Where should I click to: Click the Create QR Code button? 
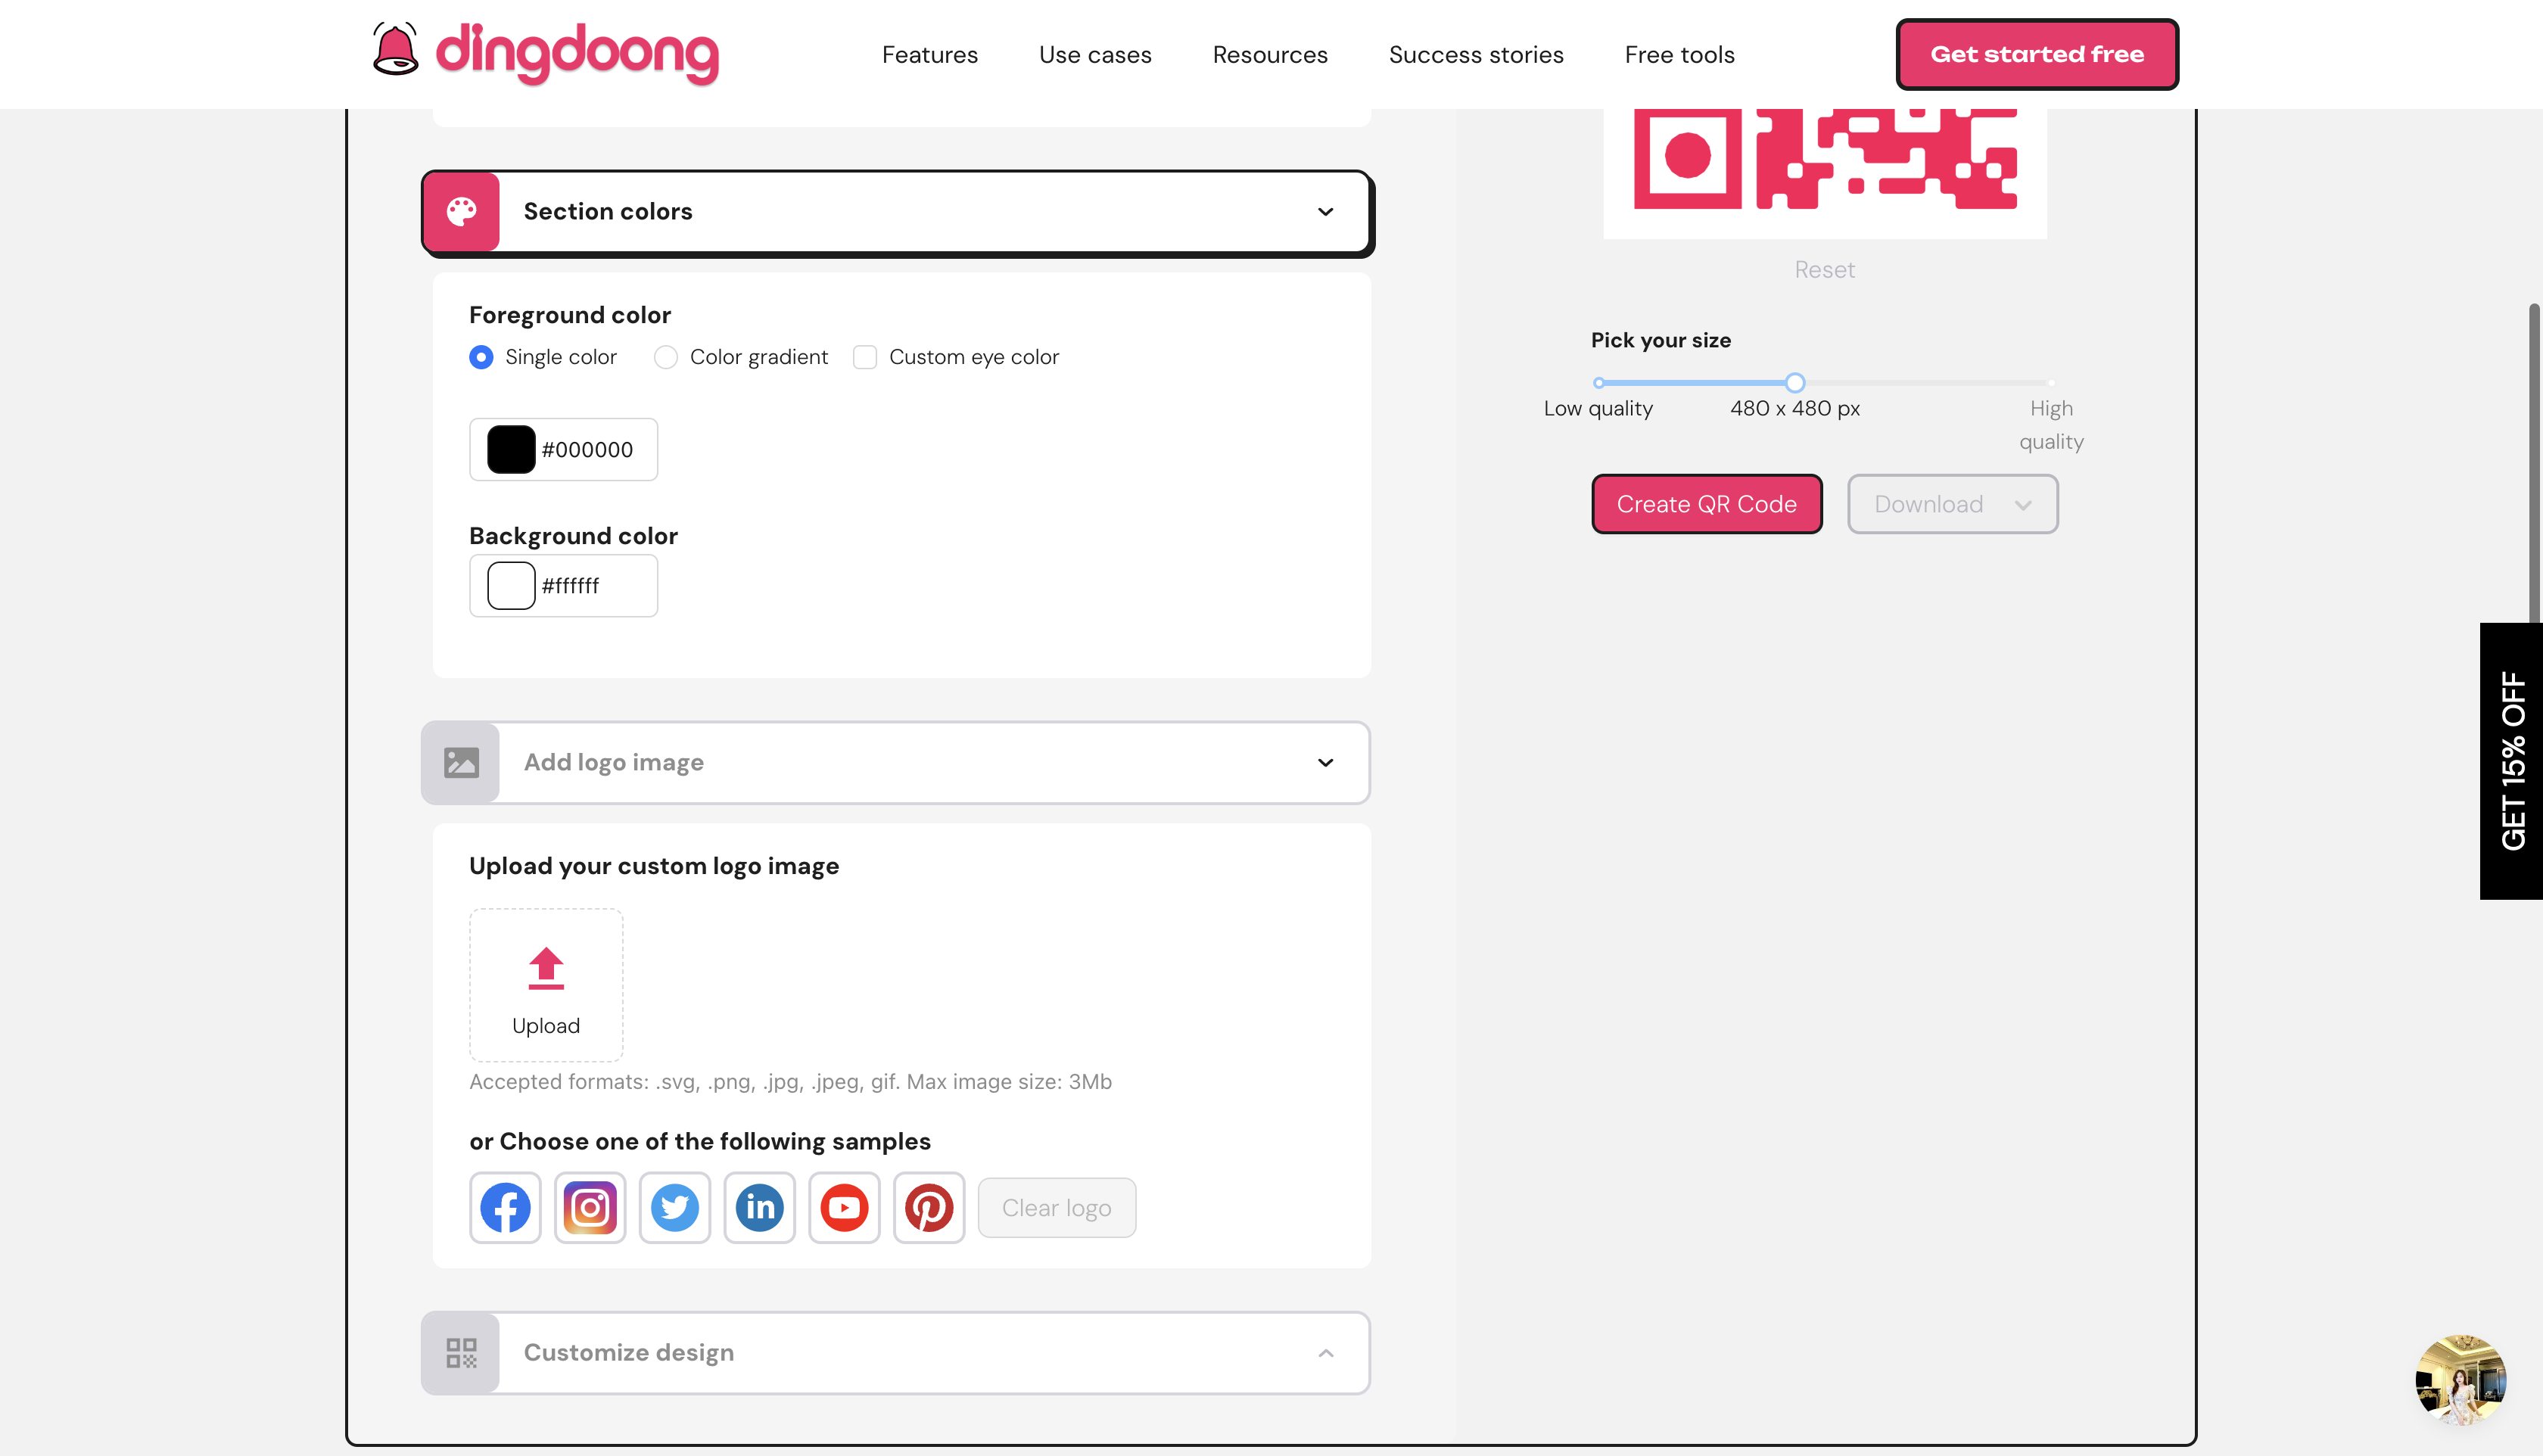point(1707,502)
